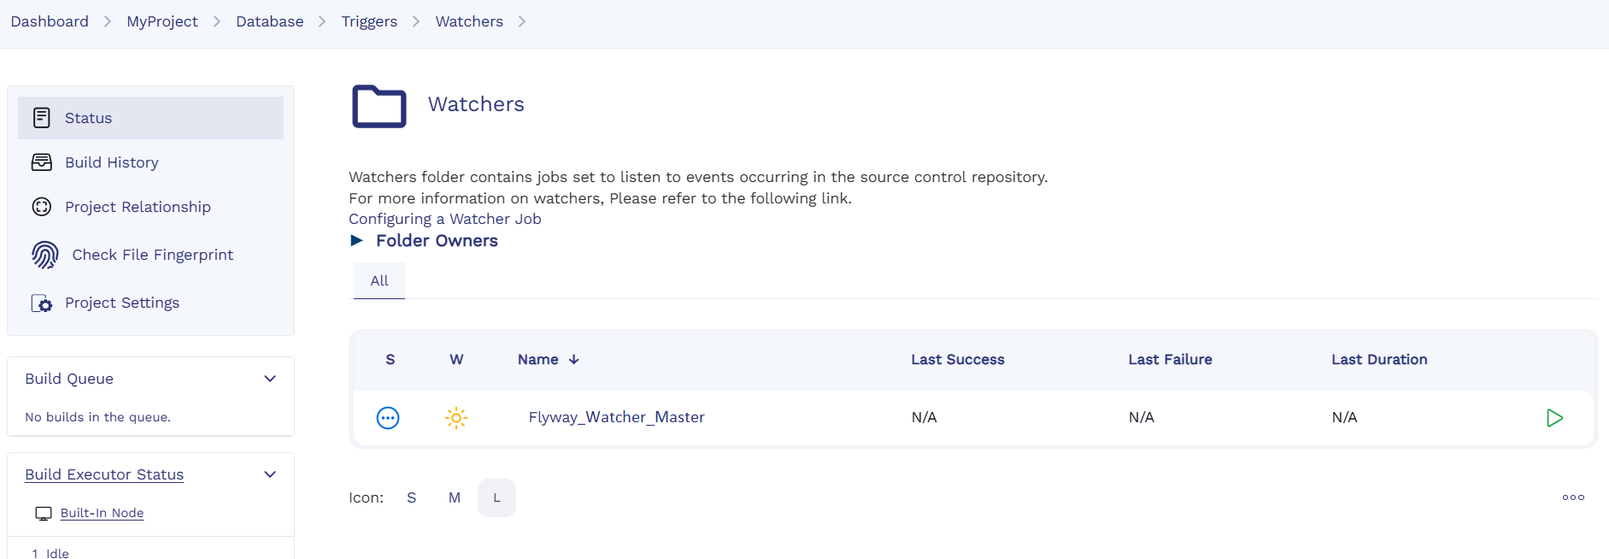The height and width of the screenshot is (559, 1609).
Task: Click the Built-In Node monitor icon
Action: [x=44, y=514]
